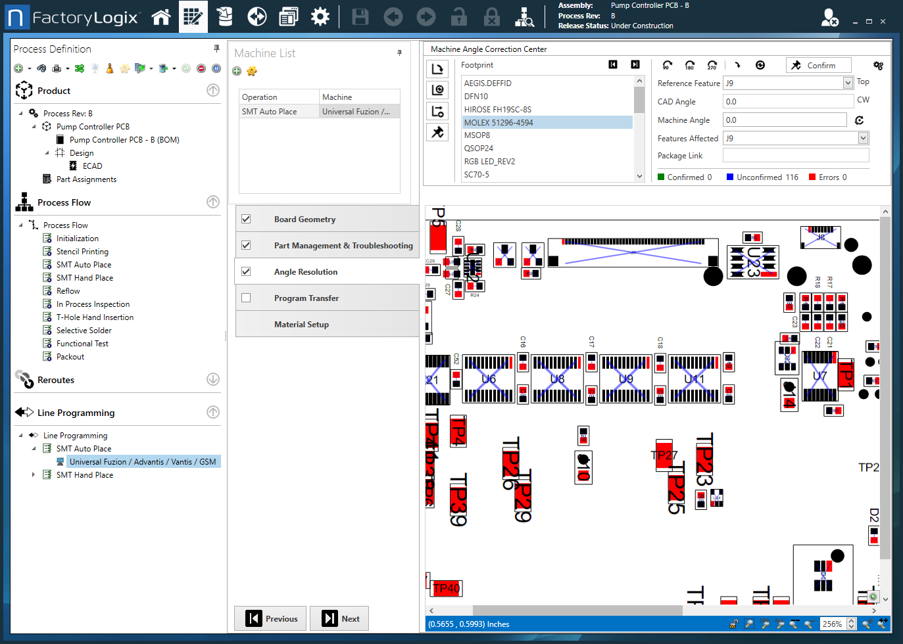The width and height of the screenshot is (903, 644).
Task: Apply the Rotate 270 correction icon
Action: (x=712, y=64)
